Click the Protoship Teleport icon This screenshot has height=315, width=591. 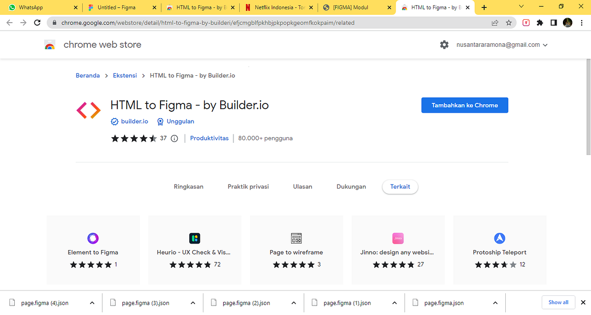point(499,238)
